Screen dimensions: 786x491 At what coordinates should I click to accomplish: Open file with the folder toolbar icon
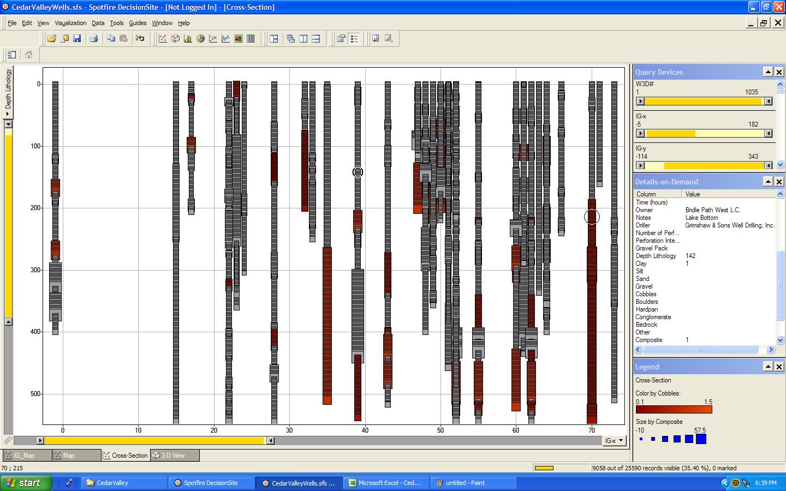point(52,39)
